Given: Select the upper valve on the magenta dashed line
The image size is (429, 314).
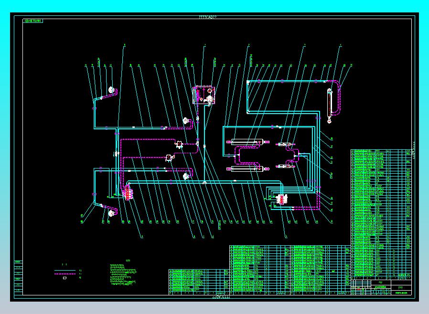Looking at the screenshot, I should (179, 144).
